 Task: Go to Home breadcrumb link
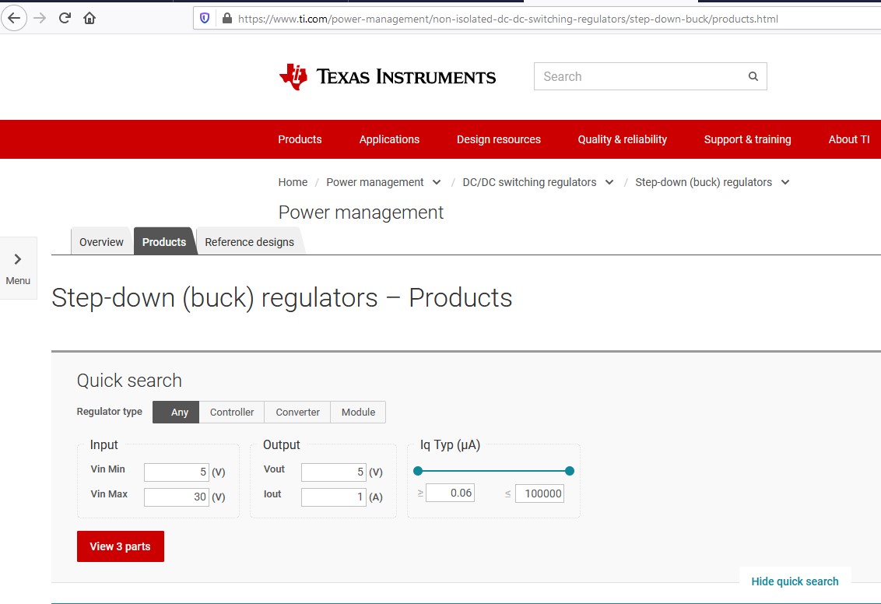293,182
